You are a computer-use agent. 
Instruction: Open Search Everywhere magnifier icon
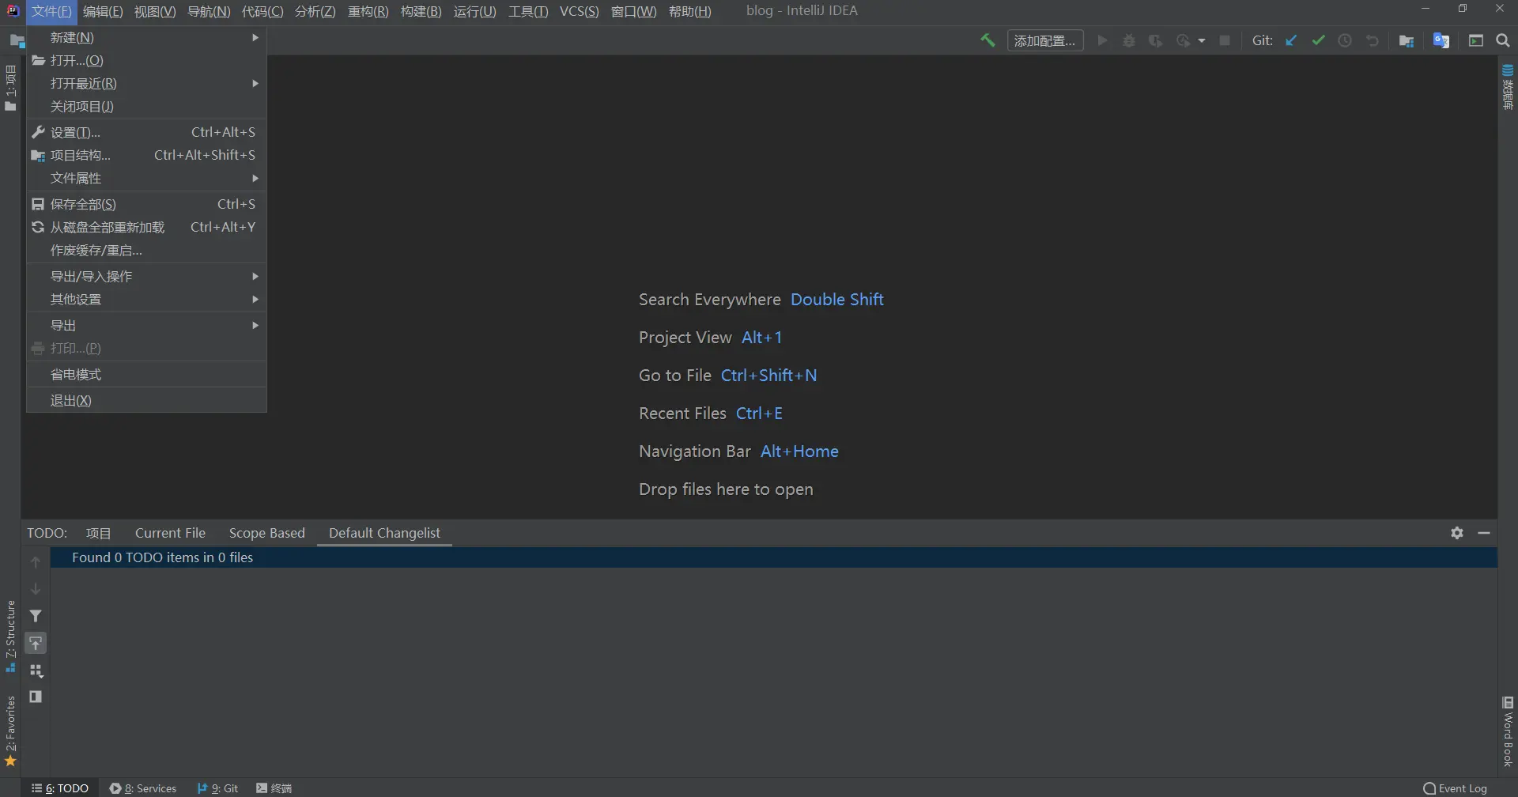[1503, 40]
